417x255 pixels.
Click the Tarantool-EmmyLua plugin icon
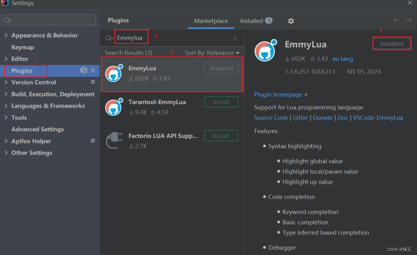click(114, 107)
